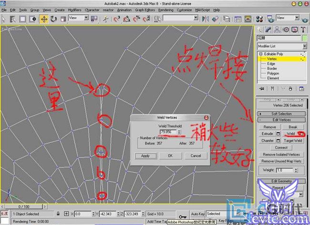Open the Rendering menu
310x225 pixels.
(165, 10)
